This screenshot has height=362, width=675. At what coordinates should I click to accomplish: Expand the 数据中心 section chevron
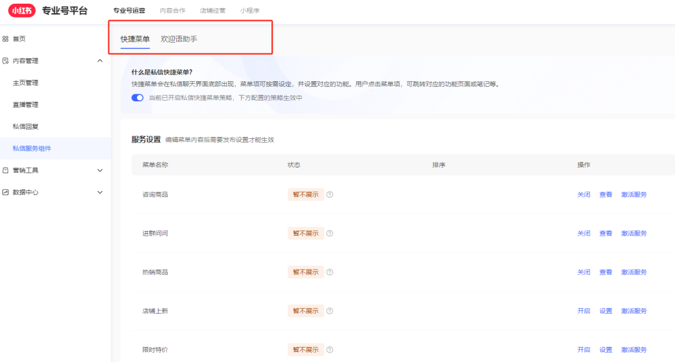[x=100, y=192]
